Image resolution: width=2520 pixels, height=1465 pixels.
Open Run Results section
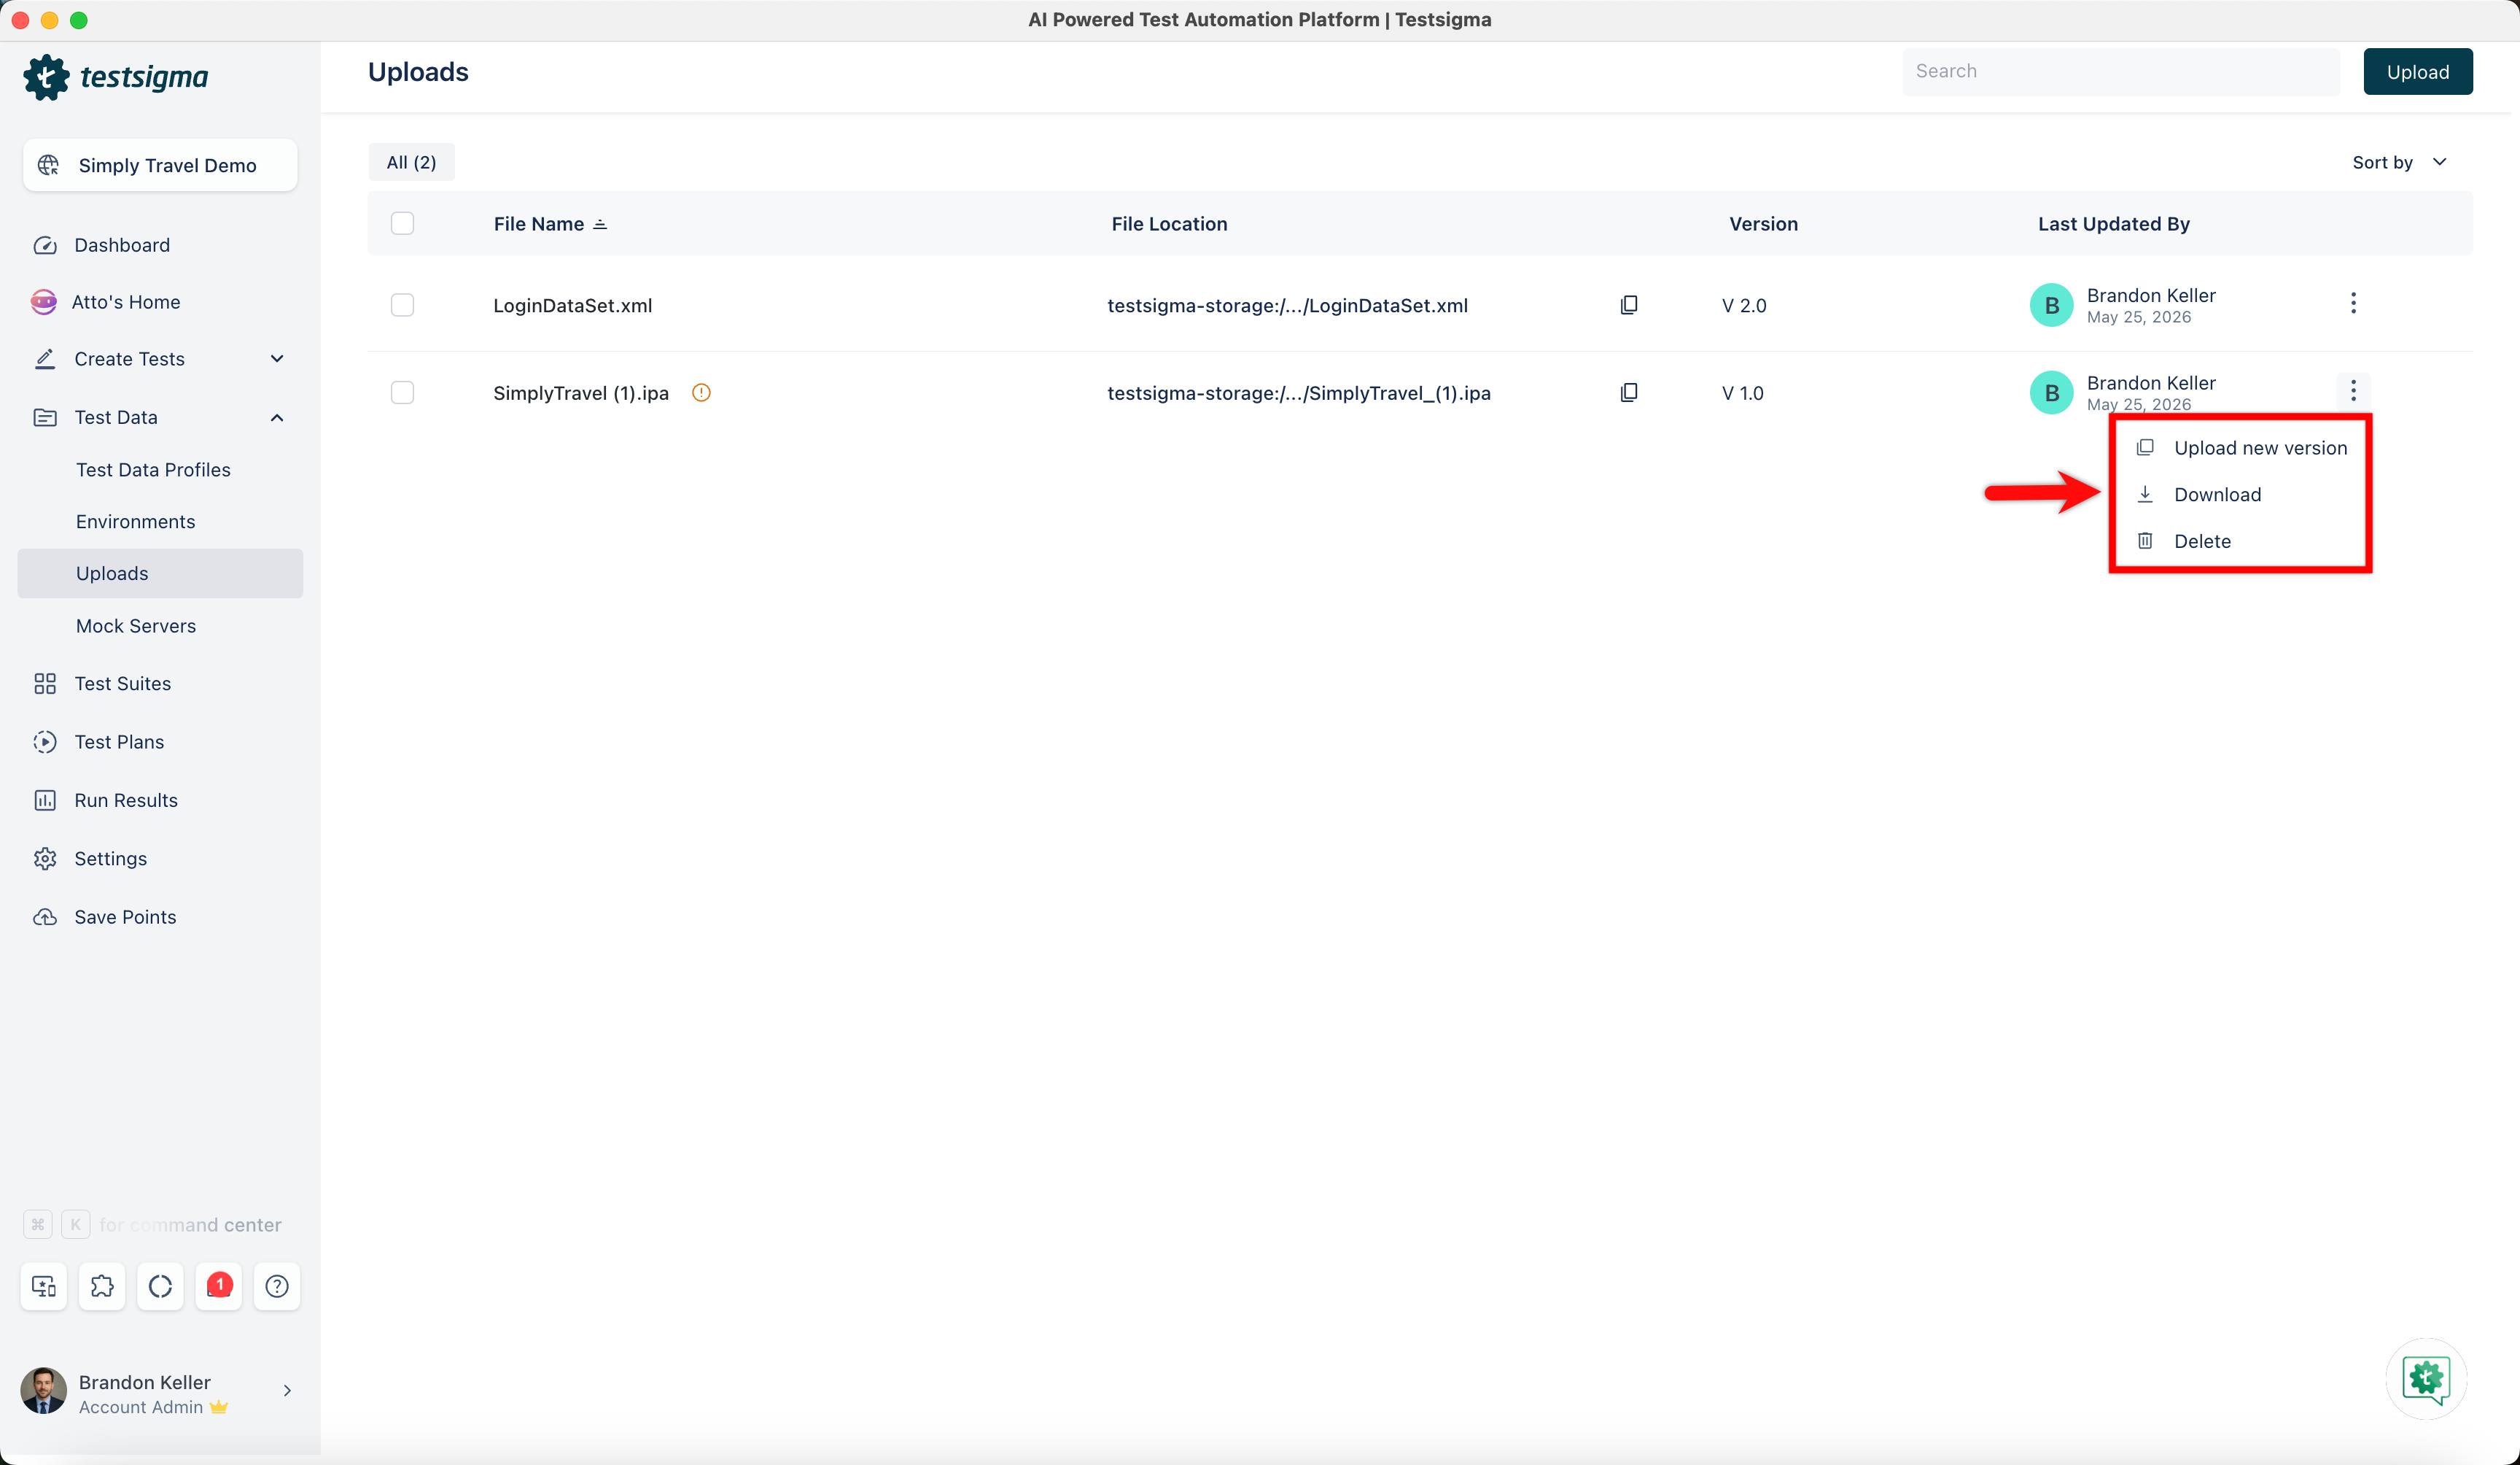pyautogui.click(x=126, y=800)
